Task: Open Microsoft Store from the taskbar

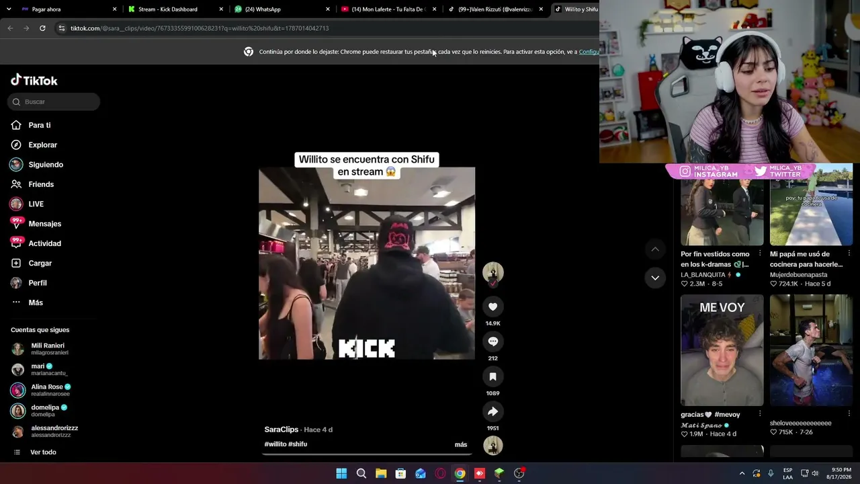Action: (x=400, y=473)
